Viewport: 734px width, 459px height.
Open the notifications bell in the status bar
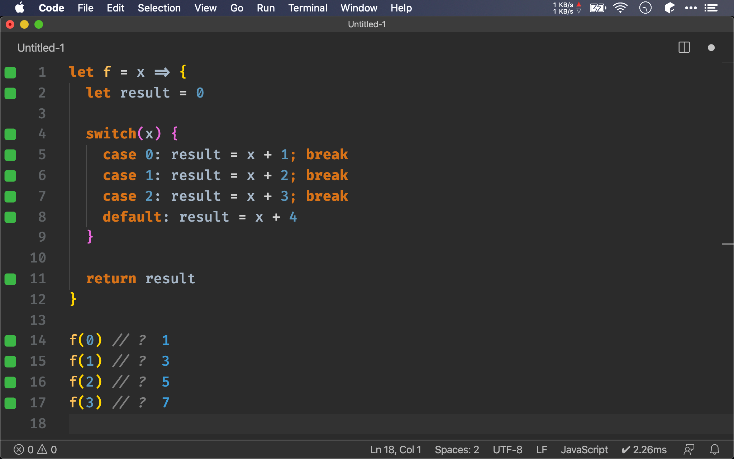pos(715,449)
